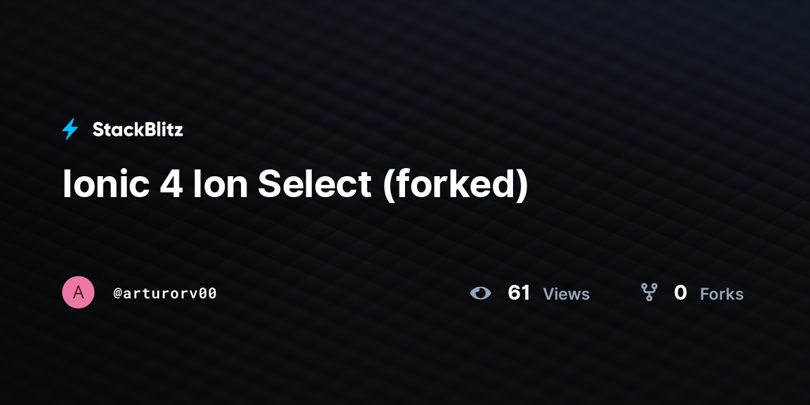Open the 'Ionic 4 Ion Select (forked)' project heading
The height and width of the screenshot is (405, 810).
point(295,185)
